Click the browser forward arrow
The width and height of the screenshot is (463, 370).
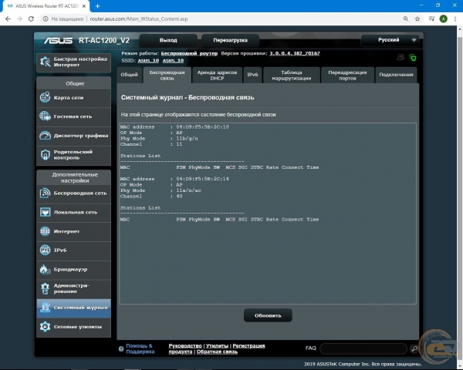pos(19,18)
